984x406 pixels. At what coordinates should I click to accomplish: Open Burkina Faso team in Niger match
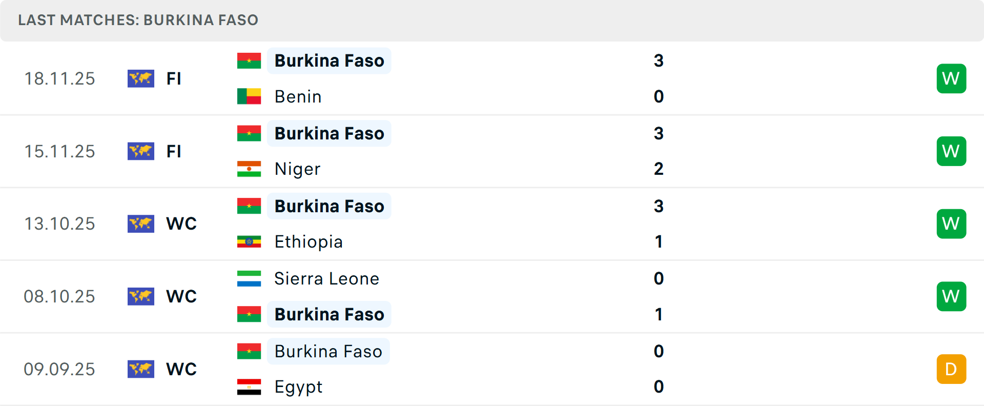click(x=329, y=133)
